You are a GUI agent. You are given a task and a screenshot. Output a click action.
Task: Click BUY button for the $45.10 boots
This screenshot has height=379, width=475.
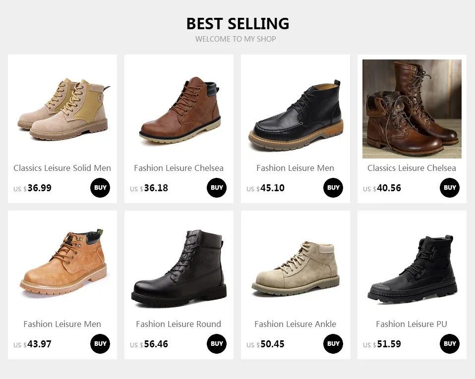pos(333,188)
